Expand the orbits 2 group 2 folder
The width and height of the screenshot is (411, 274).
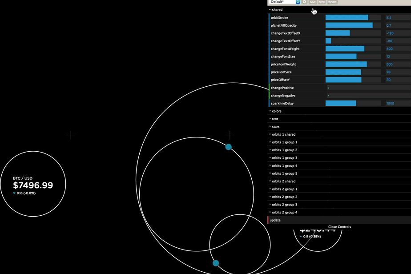(339, 197)
